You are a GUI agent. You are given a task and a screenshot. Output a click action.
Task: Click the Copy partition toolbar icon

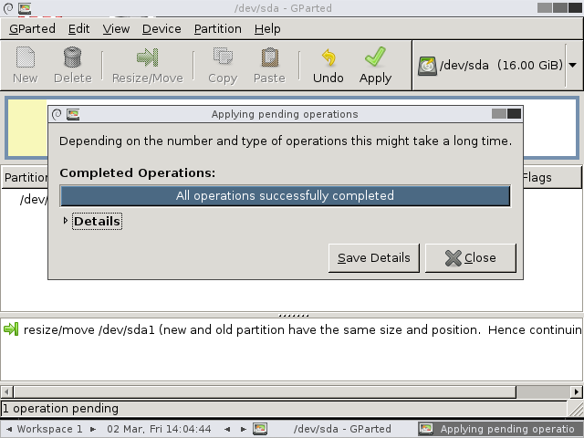[x=222, y=58]
